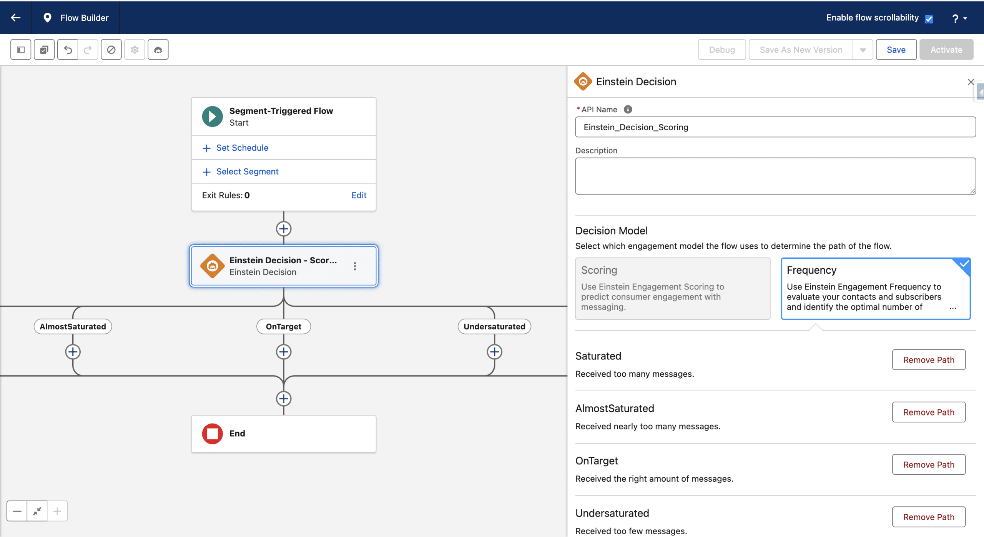Select the Frequency decision model
Screen dimensions: 984x537
[x=876, y=288]
